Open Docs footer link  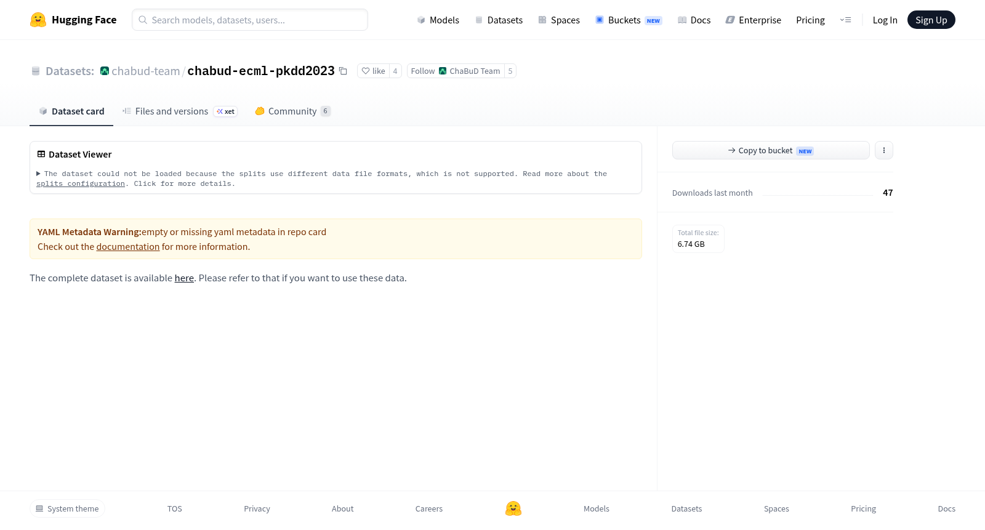pos(946,508)
